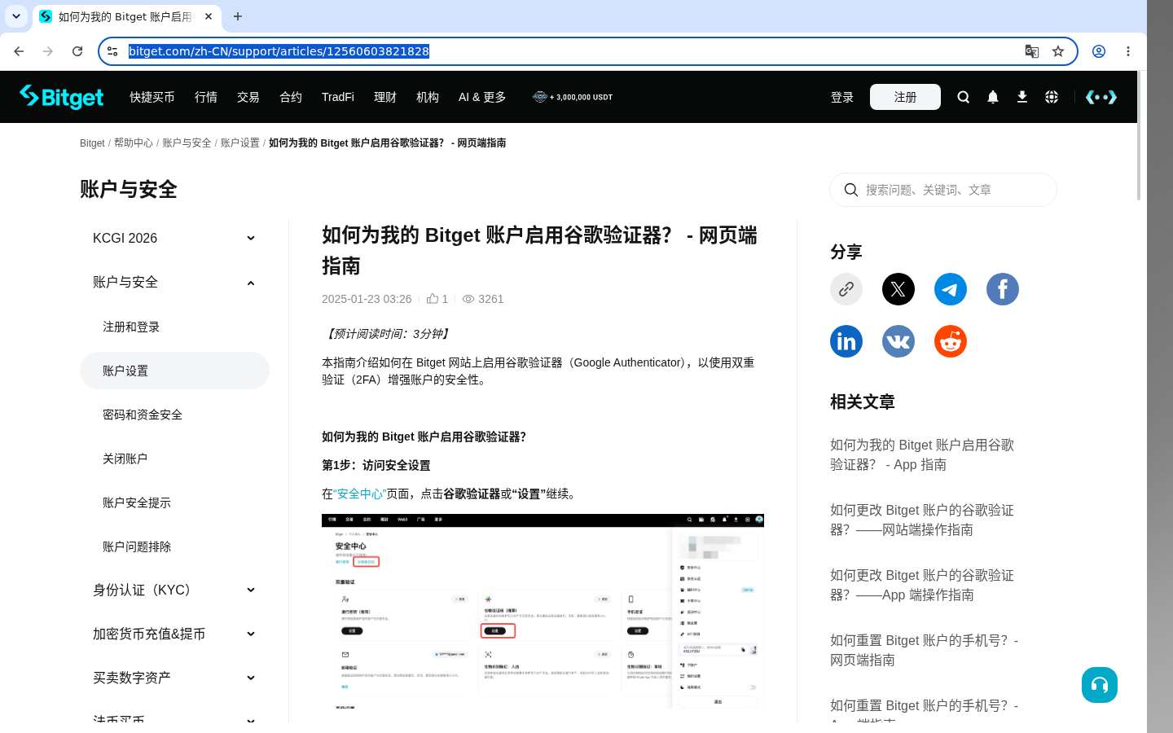Open the 安全中心 link in article

pyautogui.click(x=360, y=494)
